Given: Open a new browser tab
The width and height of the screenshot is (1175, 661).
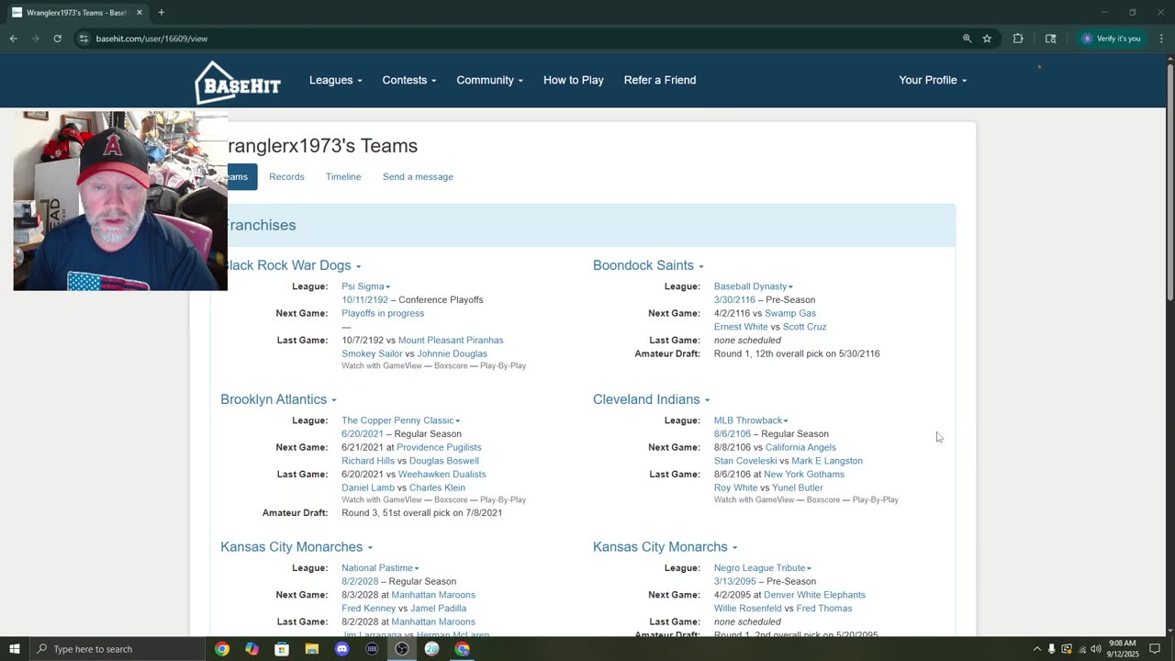Looking at the screenshot, I should [162, 13].
